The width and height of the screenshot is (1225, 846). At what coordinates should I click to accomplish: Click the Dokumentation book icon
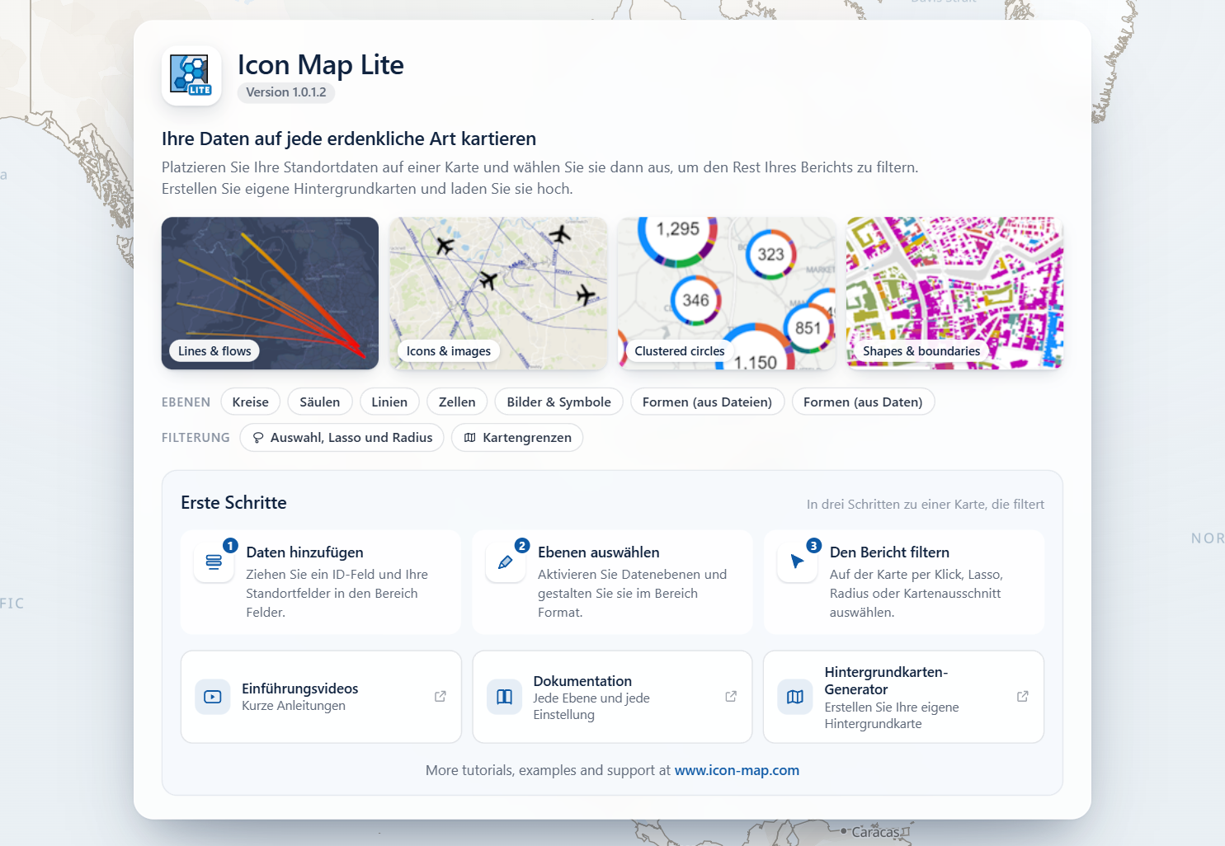point(504,697)
